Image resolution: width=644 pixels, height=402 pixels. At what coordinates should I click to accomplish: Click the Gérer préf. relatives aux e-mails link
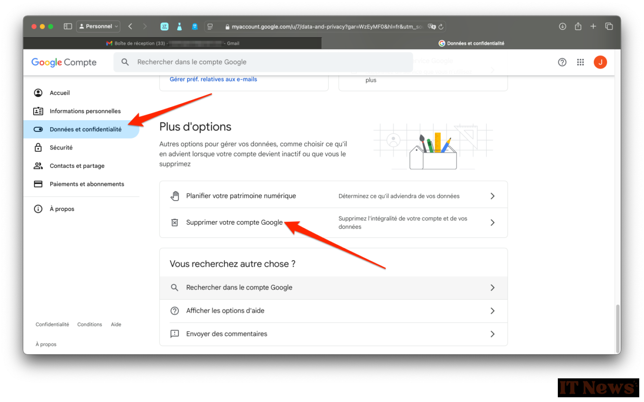click(214, 79)
